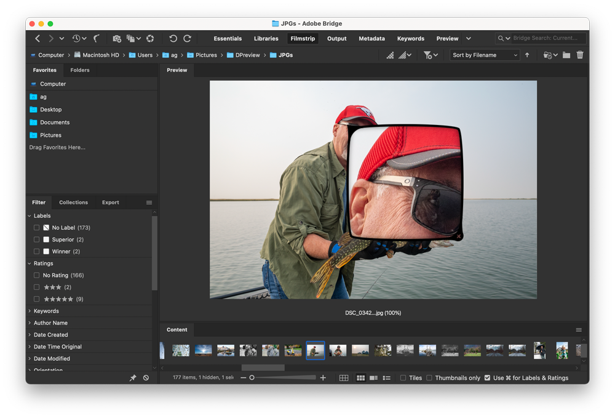This screenshot has height=418, width=615.
Task: Click the thumbnail quality icon
Action: tap(390, 55)
